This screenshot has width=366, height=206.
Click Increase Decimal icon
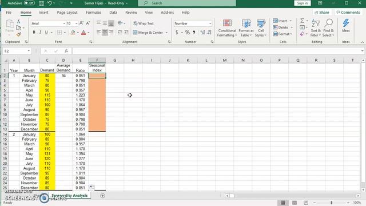(202, 33)
